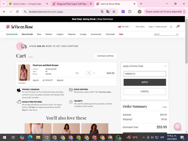Image resolution: width=188 pixels, height=141 pixels.
Task: Open the tab search dropdown arrow
Action: pos(4,4)
